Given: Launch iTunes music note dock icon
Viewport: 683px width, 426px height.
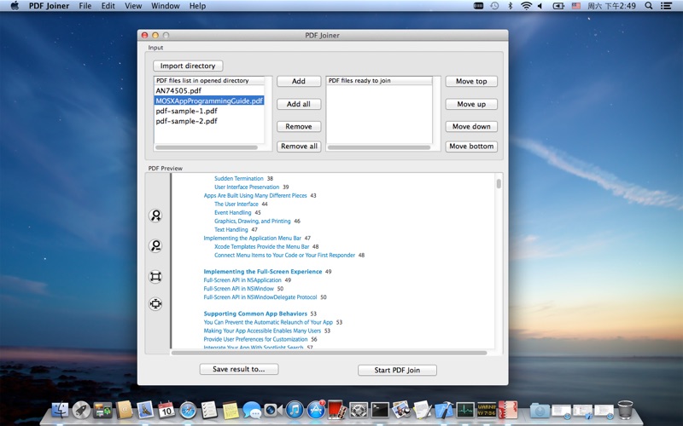Looking at the screenshot, I should (295, 410).
